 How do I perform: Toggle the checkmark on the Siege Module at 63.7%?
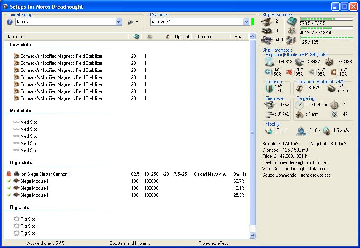pos(9,181)
